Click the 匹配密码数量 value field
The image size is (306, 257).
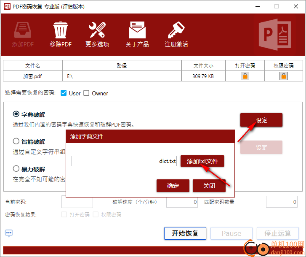282,202
